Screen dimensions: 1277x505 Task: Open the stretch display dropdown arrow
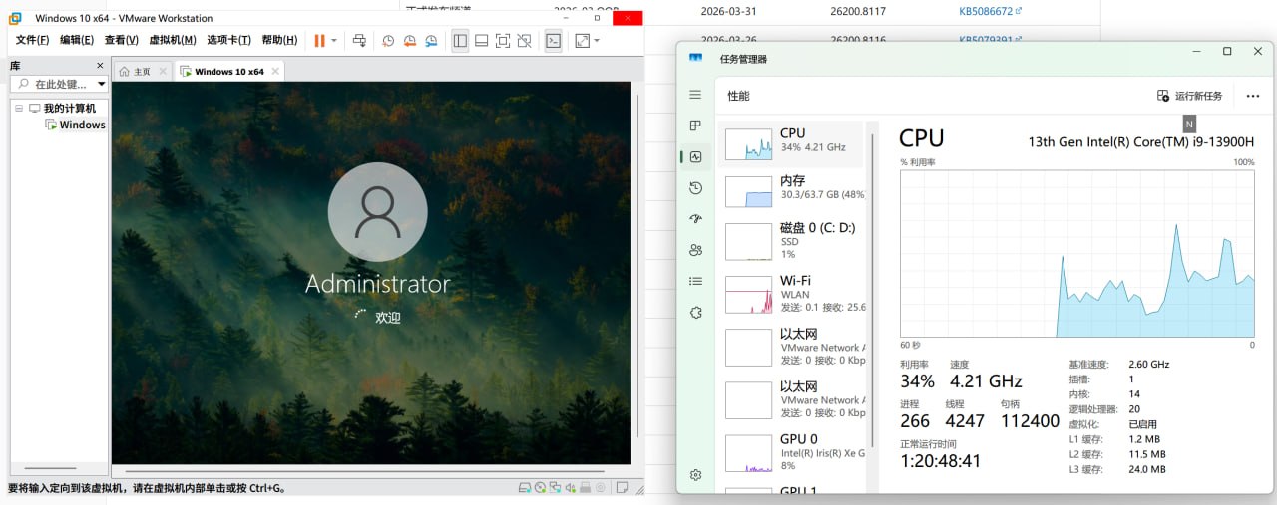pos(597,41)
